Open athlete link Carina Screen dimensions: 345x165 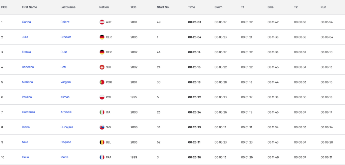tap(26, 22)
